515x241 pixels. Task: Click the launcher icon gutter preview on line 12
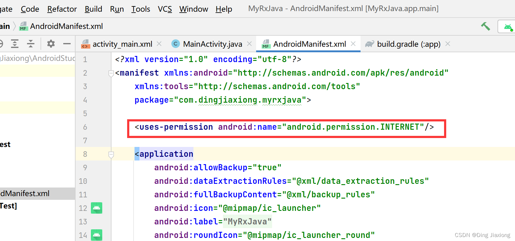(x=96, y=208)
